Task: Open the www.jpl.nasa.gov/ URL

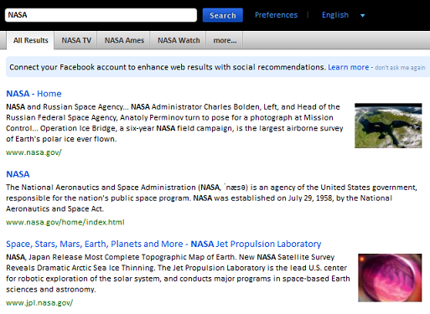Action: [39, 303]
